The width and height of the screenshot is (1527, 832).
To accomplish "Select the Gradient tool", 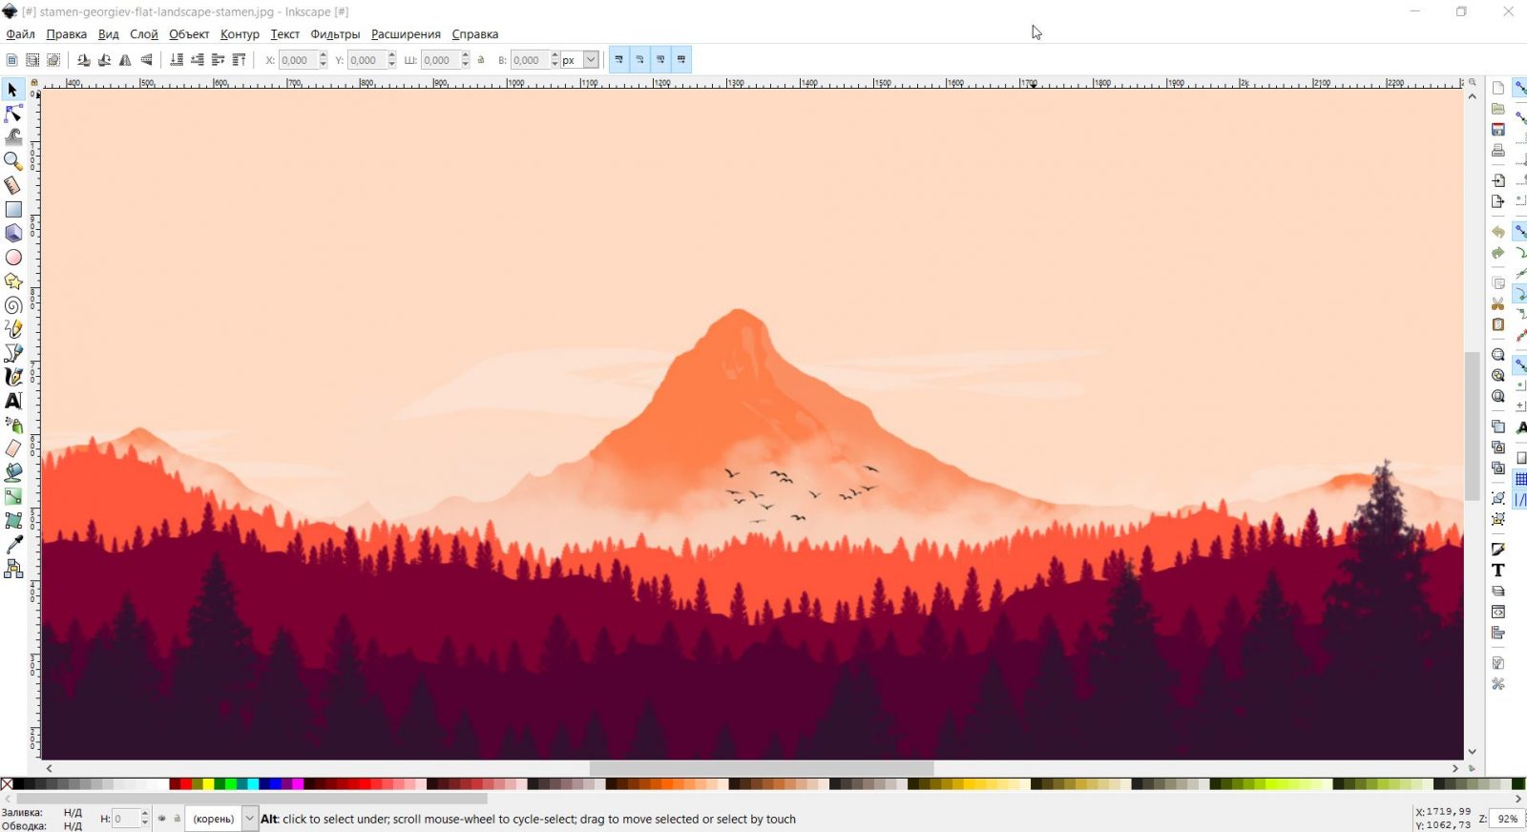I will click(x=13, y=497).
